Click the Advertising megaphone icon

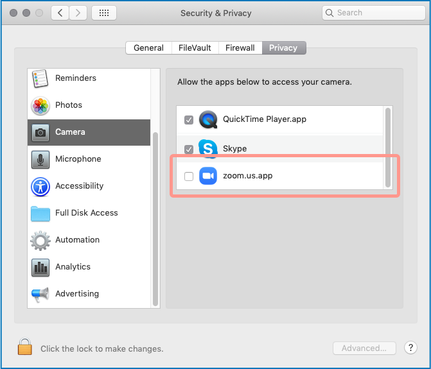pos(40,295)
